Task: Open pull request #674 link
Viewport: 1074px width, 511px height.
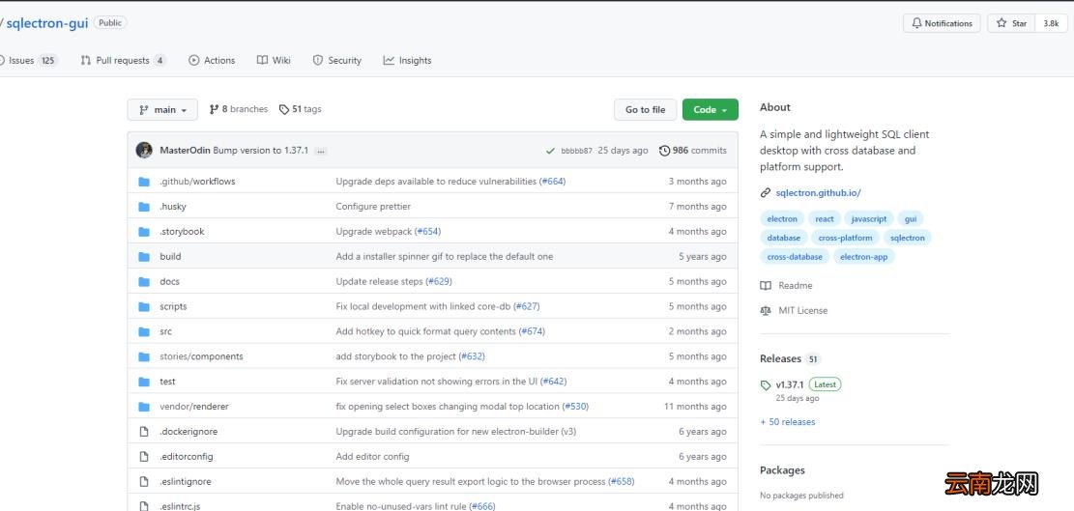Action: [x=533, y=331]
